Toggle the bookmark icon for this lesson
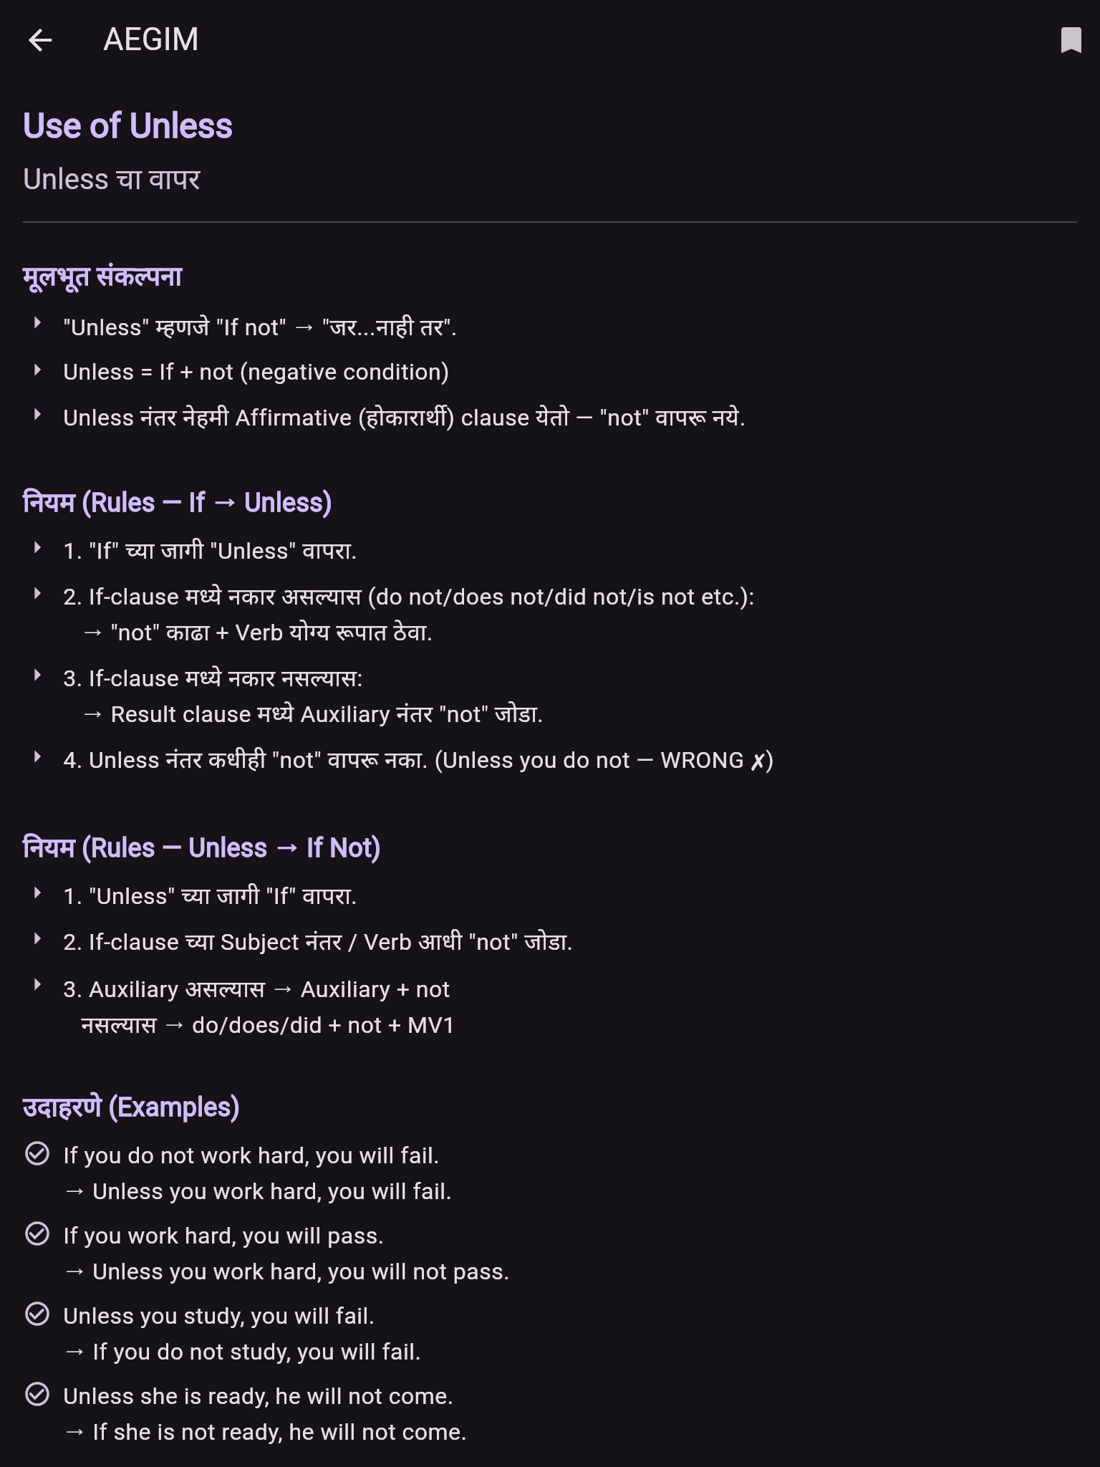Viewport: 1100px width, 1467px height. (1071, 40)
